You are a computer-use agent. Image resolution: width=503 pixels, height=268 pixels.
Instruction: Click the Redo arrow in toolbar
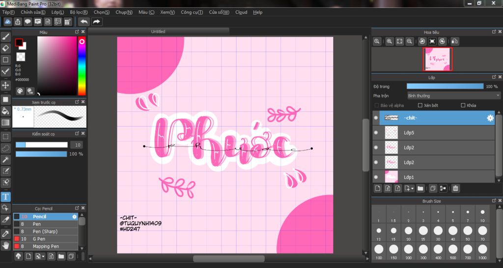96,22
